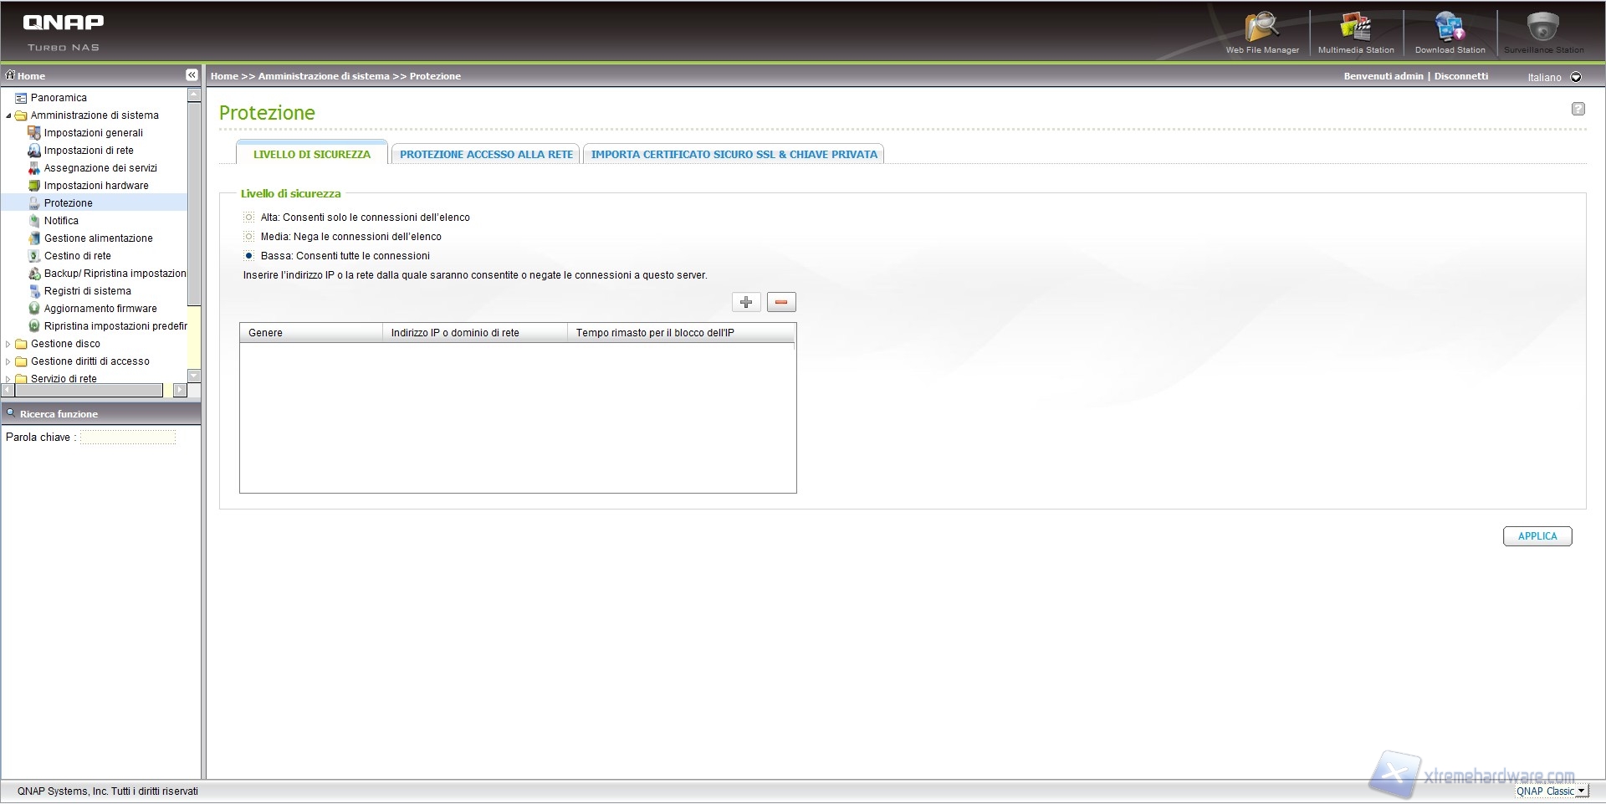Open Importa certificato sicuro SSL tab
1606x804 pixels.
click(734, 155)
